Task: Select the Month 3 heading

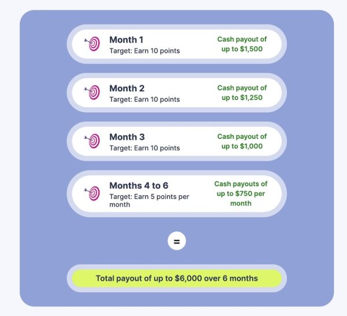Action: 127,137
